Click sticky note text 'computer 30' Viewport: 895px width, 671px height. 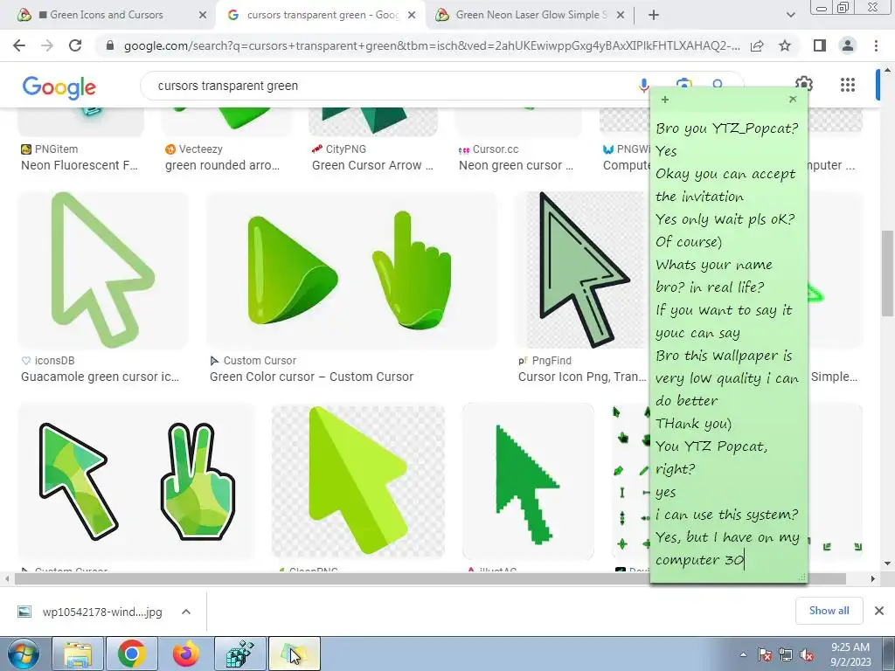tap(700, 560)
